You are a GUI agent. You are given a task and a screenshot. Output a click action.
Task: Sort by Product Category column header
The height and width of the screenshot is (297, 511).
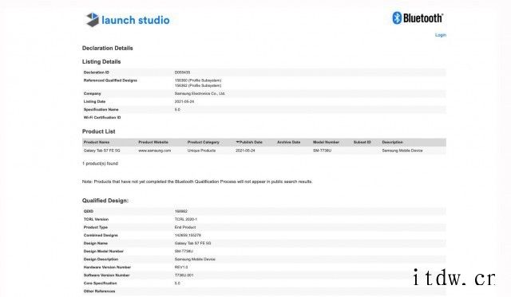(x=204, y=143)
